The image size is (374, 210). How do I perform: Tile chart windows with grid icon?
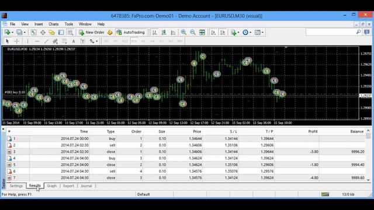point(202,33)
